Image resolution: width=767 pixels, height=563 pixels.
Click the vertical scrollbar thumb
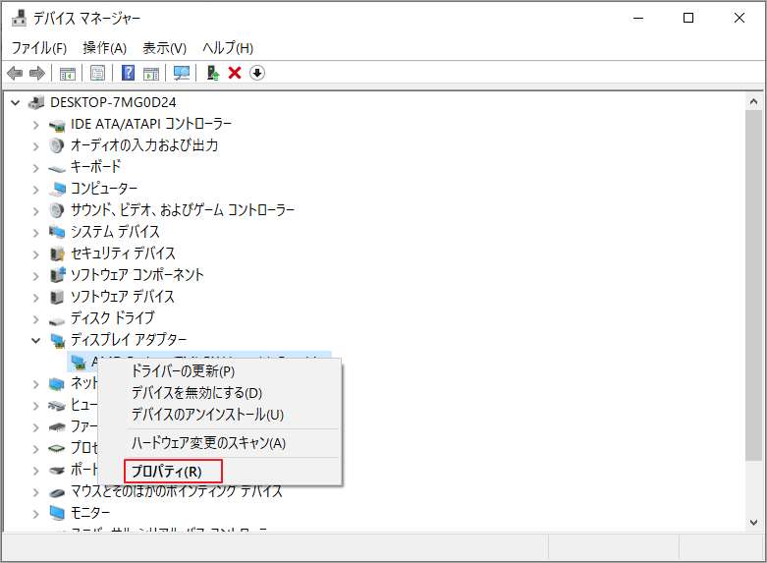pyautogui.click(x=753, y=285)
